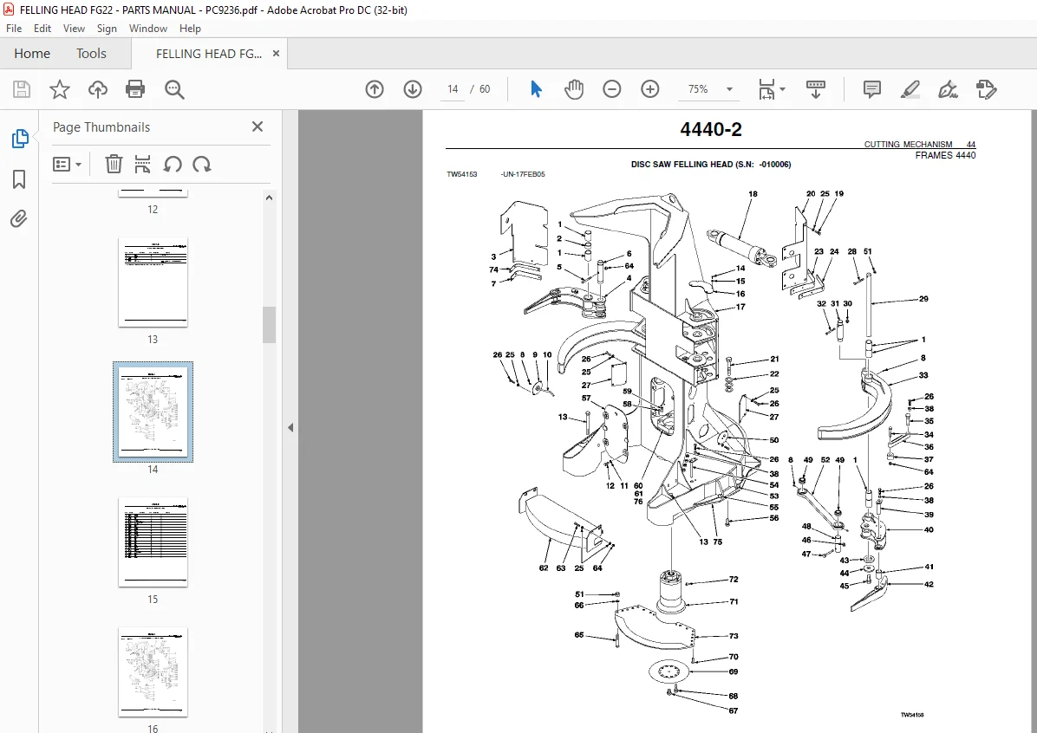
Task: Click the upload to cloud icon
Action: pos(98,89)
